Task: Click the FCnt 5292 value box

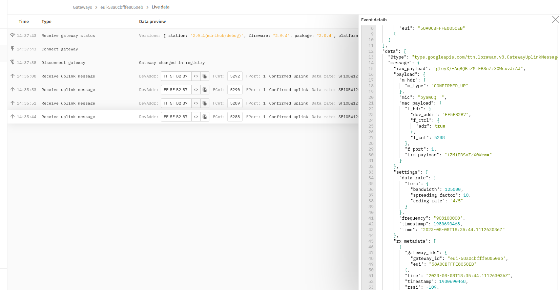Action: pyautogui.click(x=235, y=76)
